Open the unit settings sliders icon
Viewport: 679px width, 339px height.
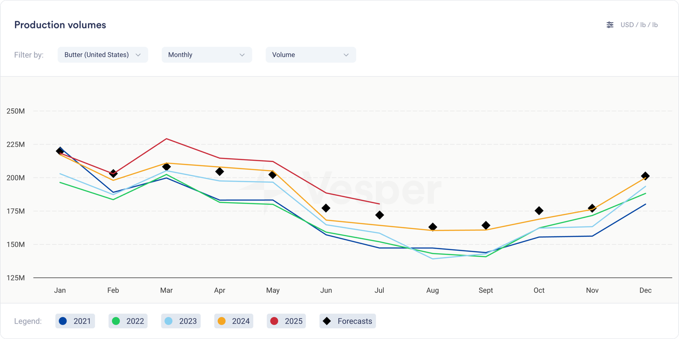[610, 25]
